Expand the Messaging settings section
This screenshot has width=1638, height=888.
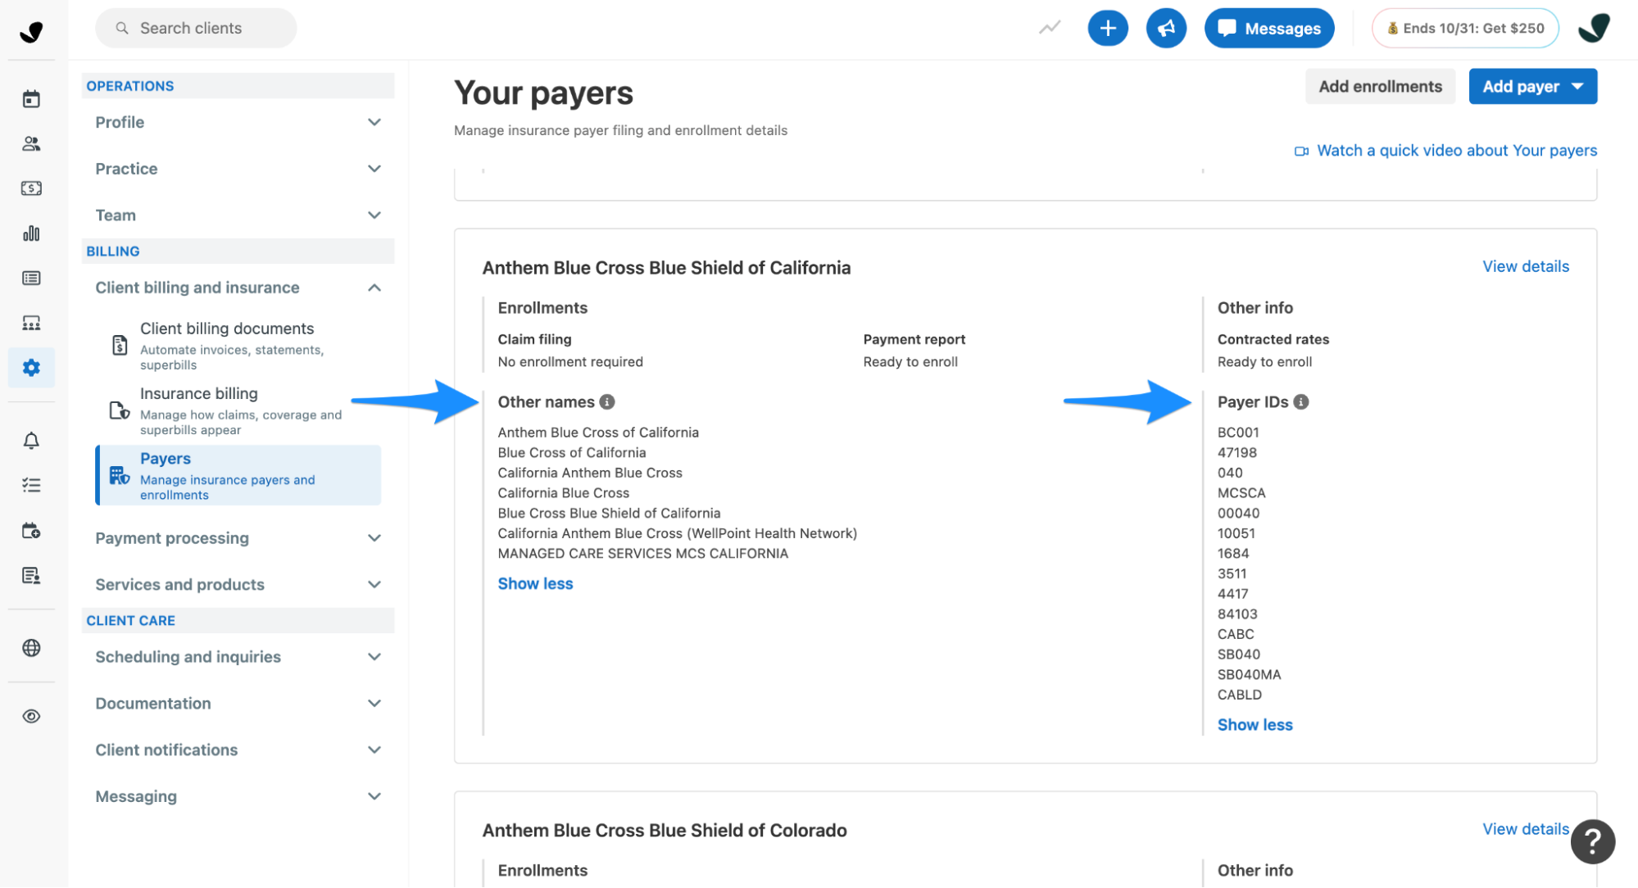[x=238, y=796]
